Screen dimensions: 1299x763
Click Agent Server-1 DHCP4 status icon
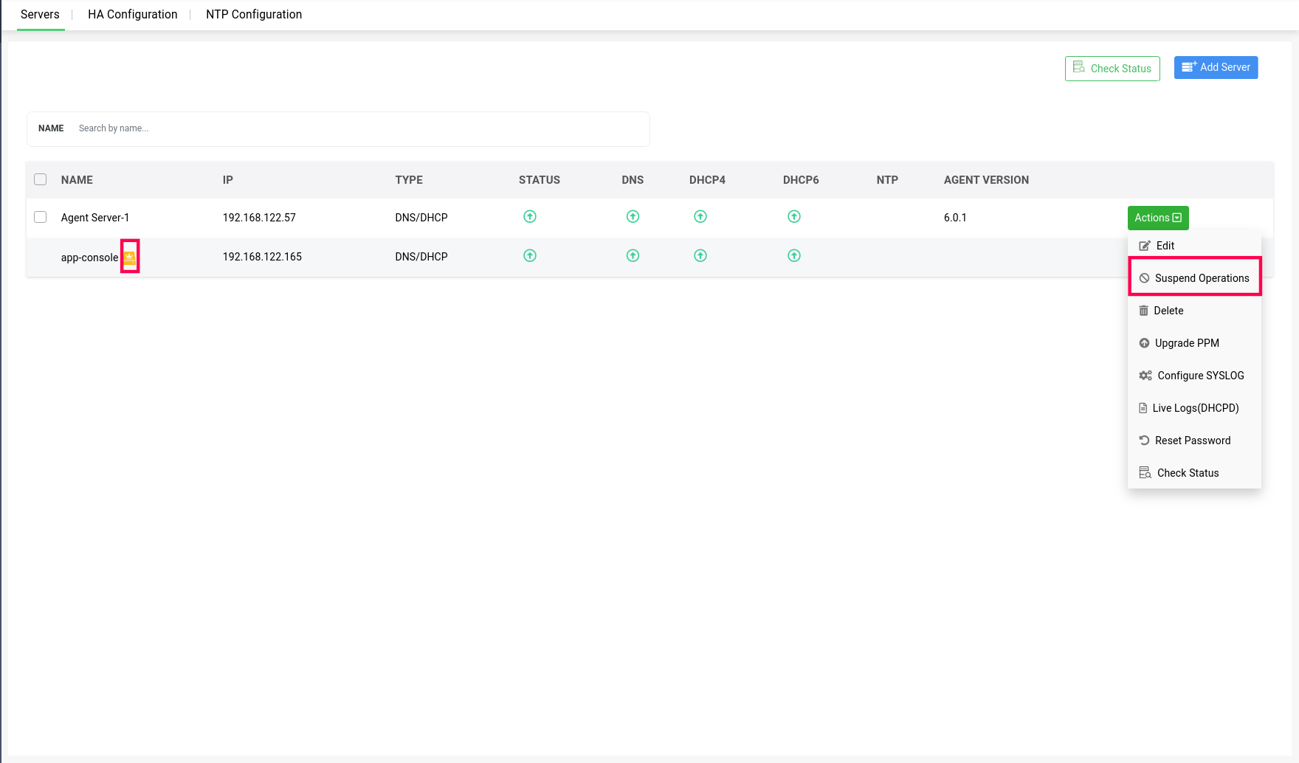tap(700, 217)
